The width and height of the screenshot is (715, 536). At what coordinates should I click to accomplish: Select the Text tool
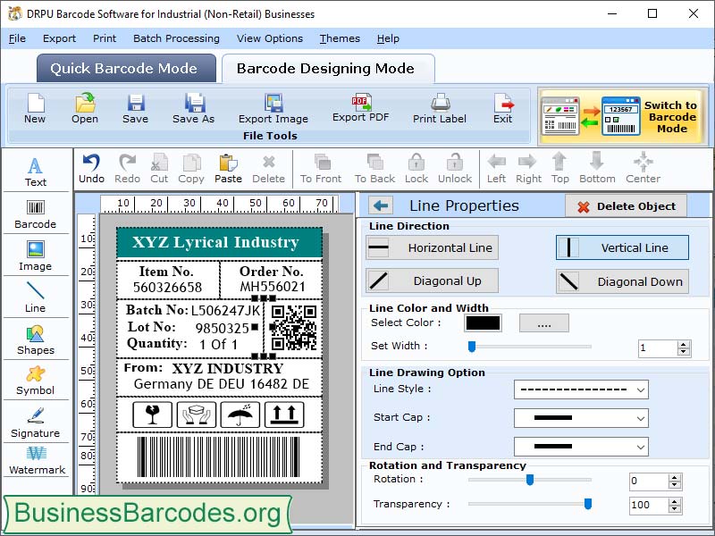click(36, 165)
